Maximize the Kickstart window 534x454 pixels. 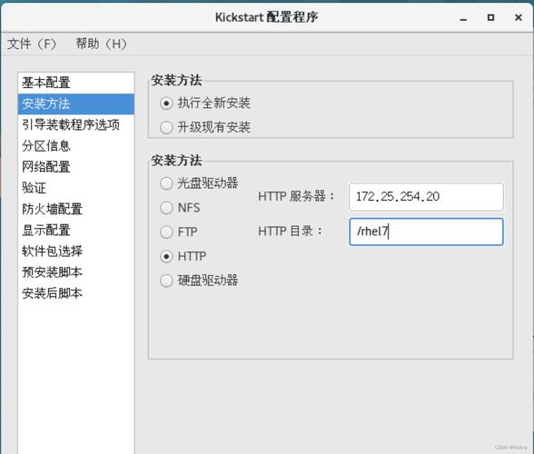point(490,17)
